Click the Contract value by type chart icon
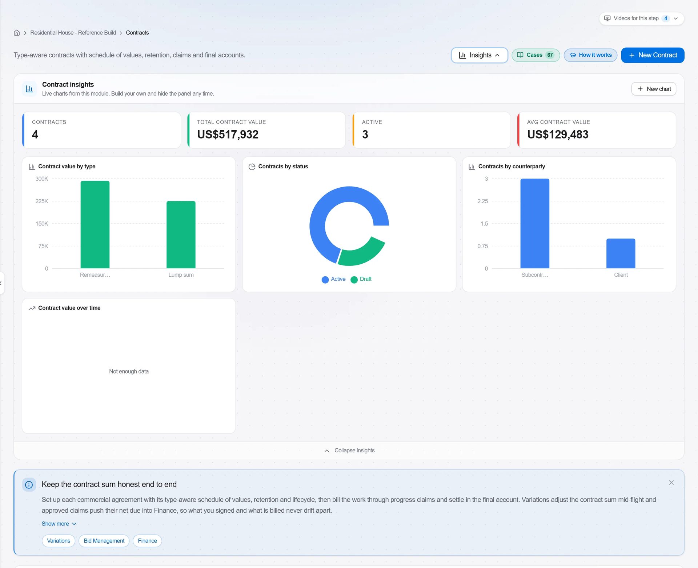 click(x=32, y=167)
